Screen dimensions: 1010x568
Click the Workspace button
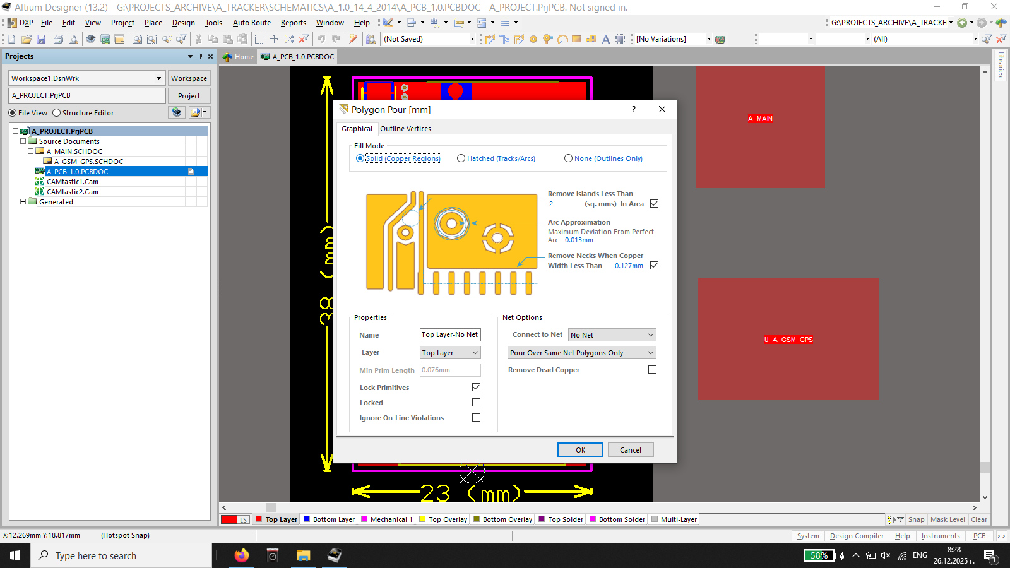[189, 78]
